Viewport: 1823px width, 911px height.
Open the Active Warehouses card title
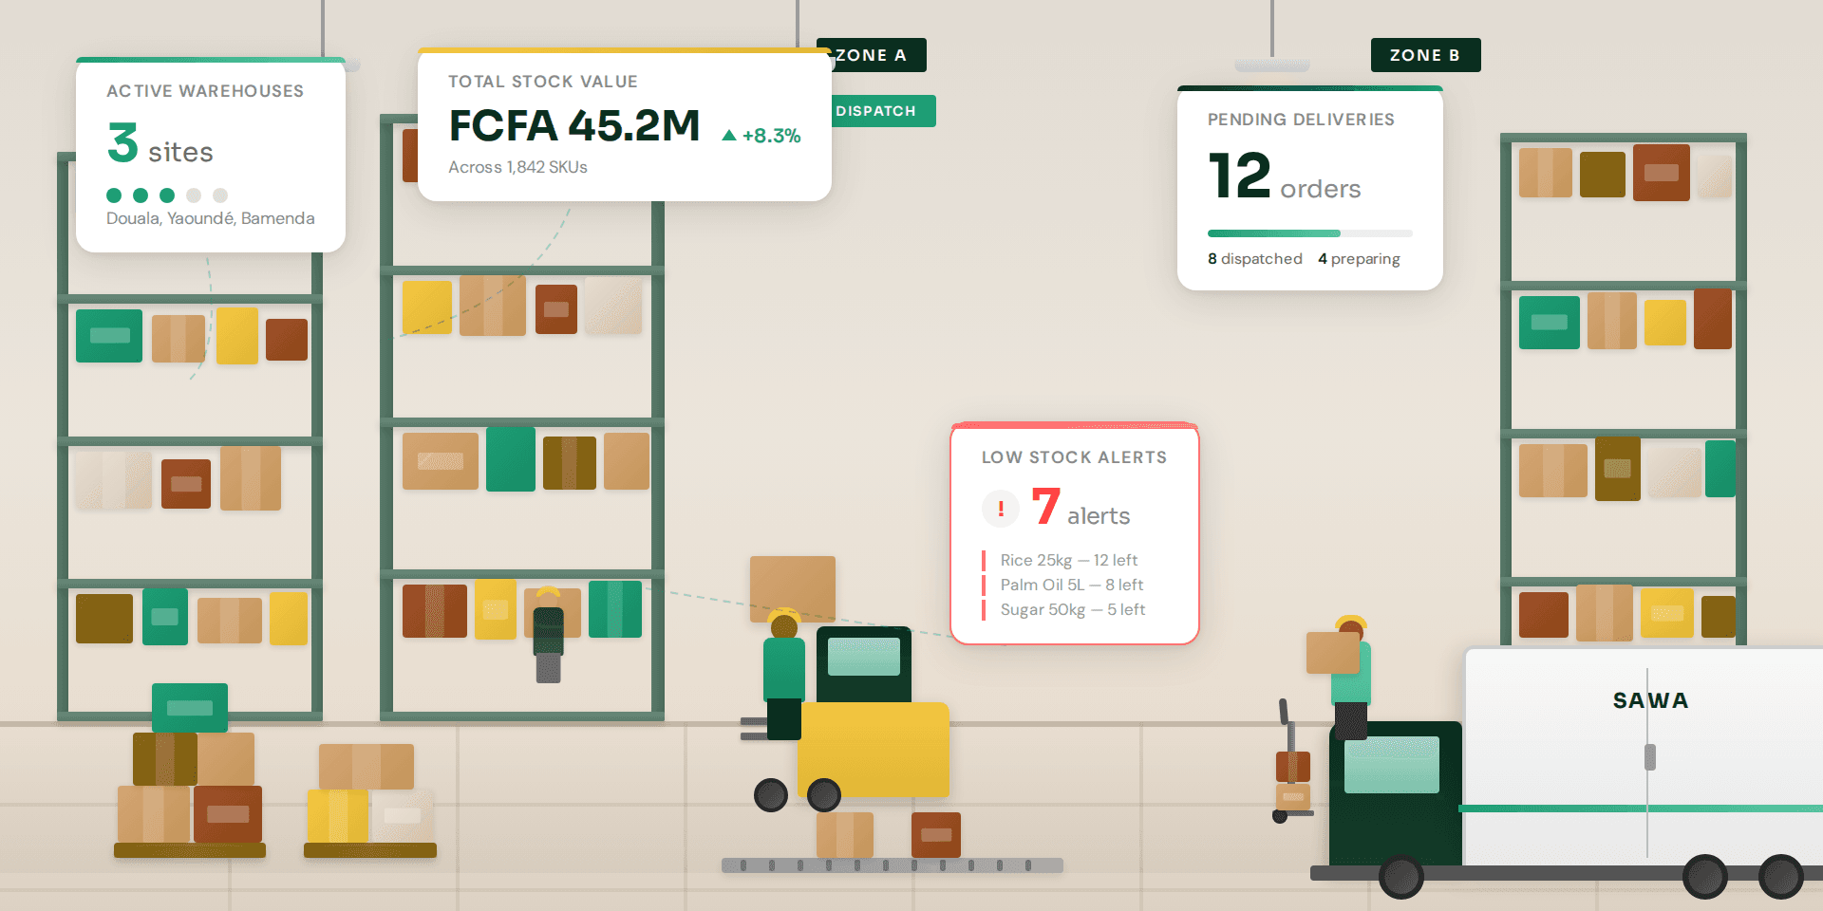[205, 91]
